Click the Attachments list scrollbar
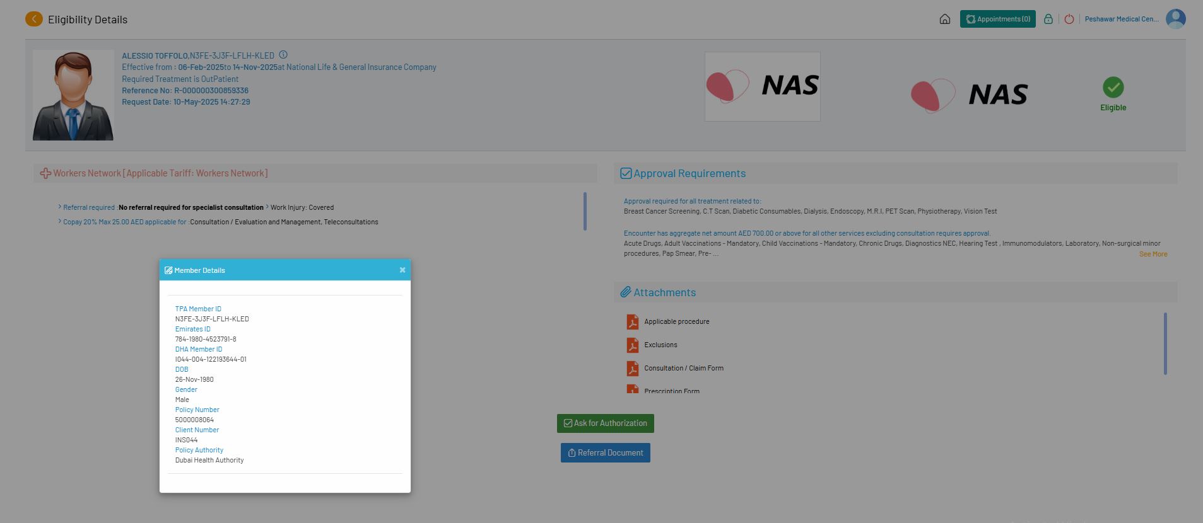The width and height of the screenshot is (1203, 523). tap(1165, 343)
